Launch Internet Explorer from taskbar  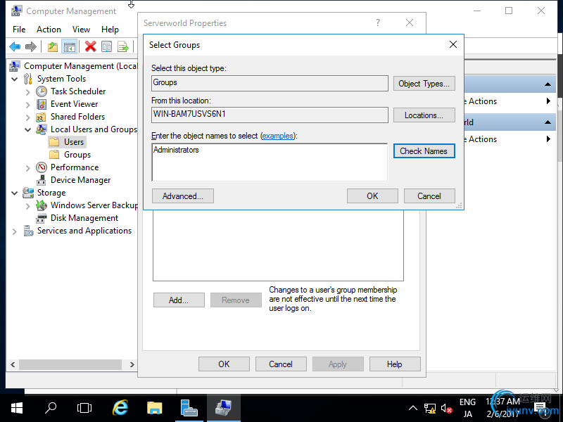pos(120,408)
